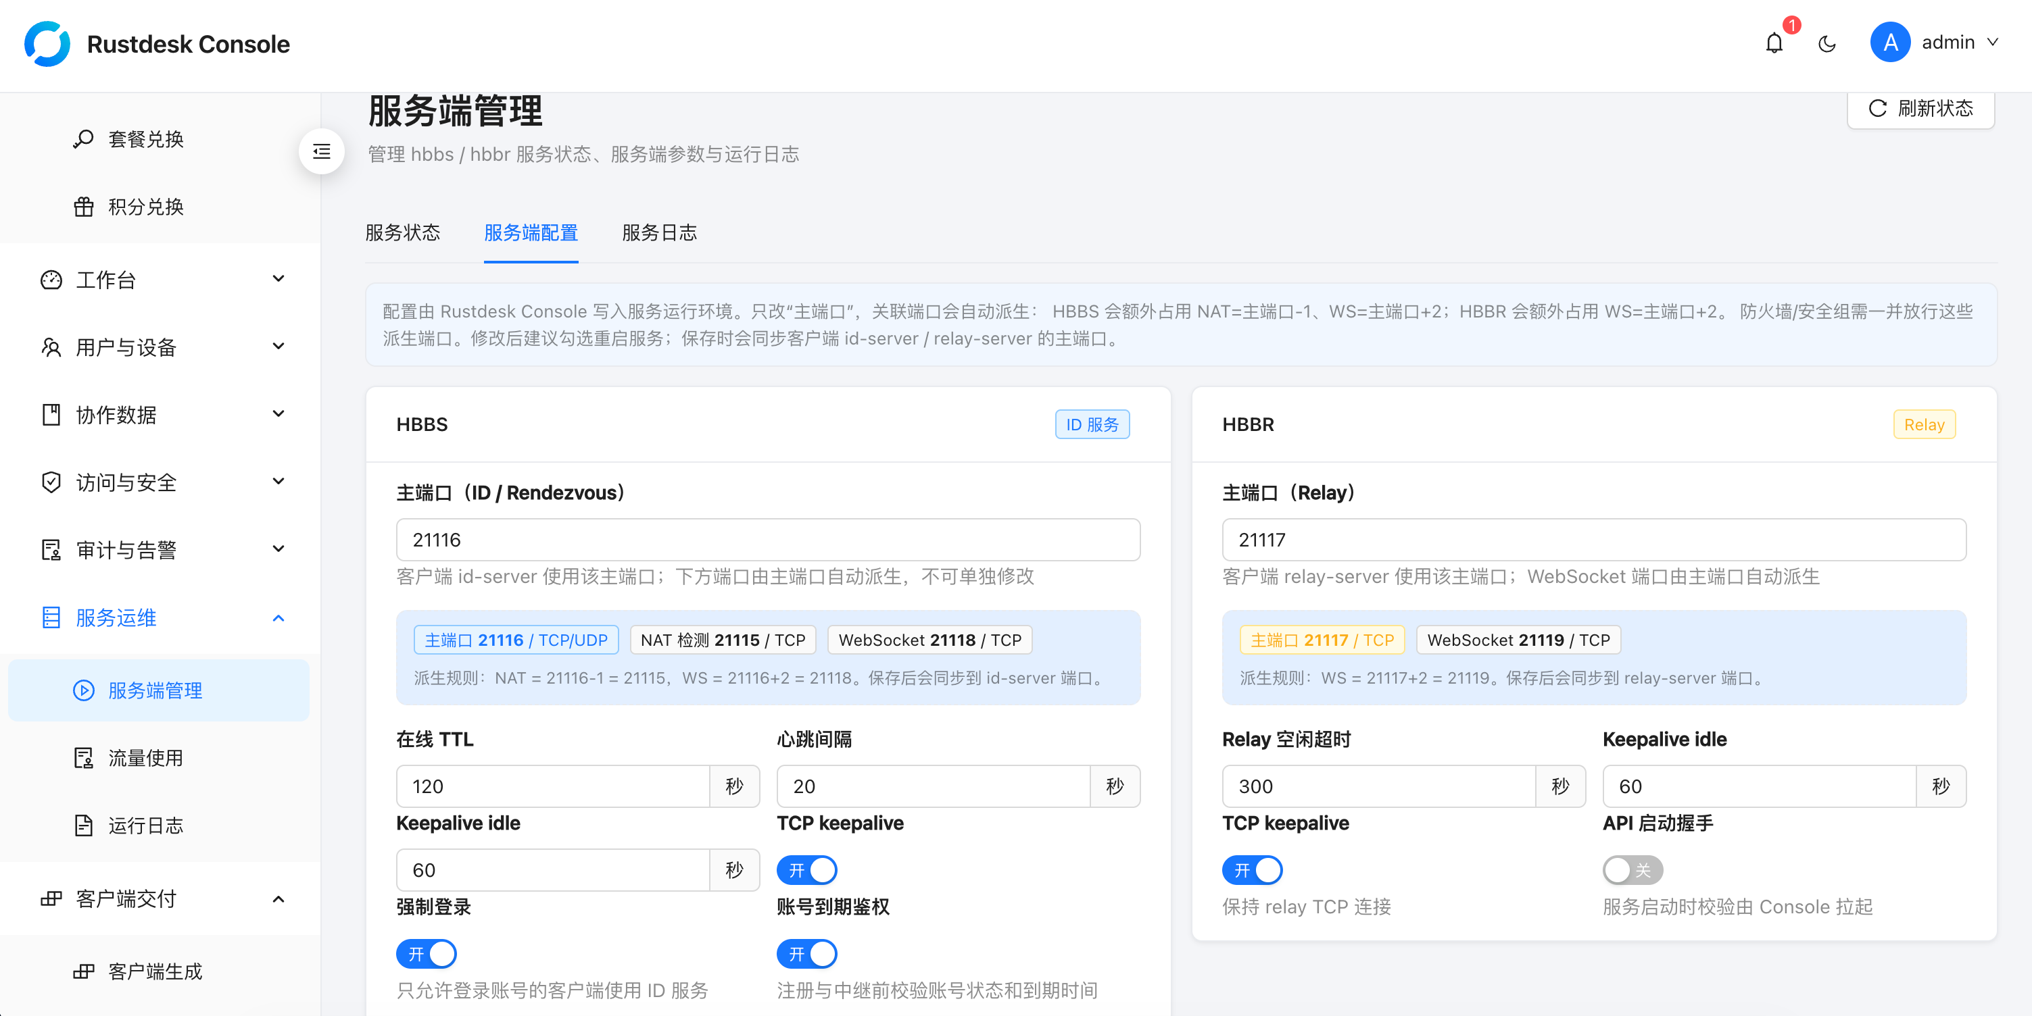Viewport: 2032px width, 1016px height.
Task: Expand the 审计与告警 menu chevron
Action: tap(279, 549)
